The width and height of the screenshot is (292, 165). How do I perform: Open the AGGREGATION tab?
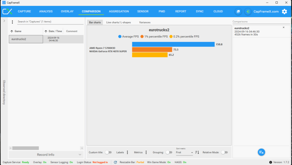point(119,11)
